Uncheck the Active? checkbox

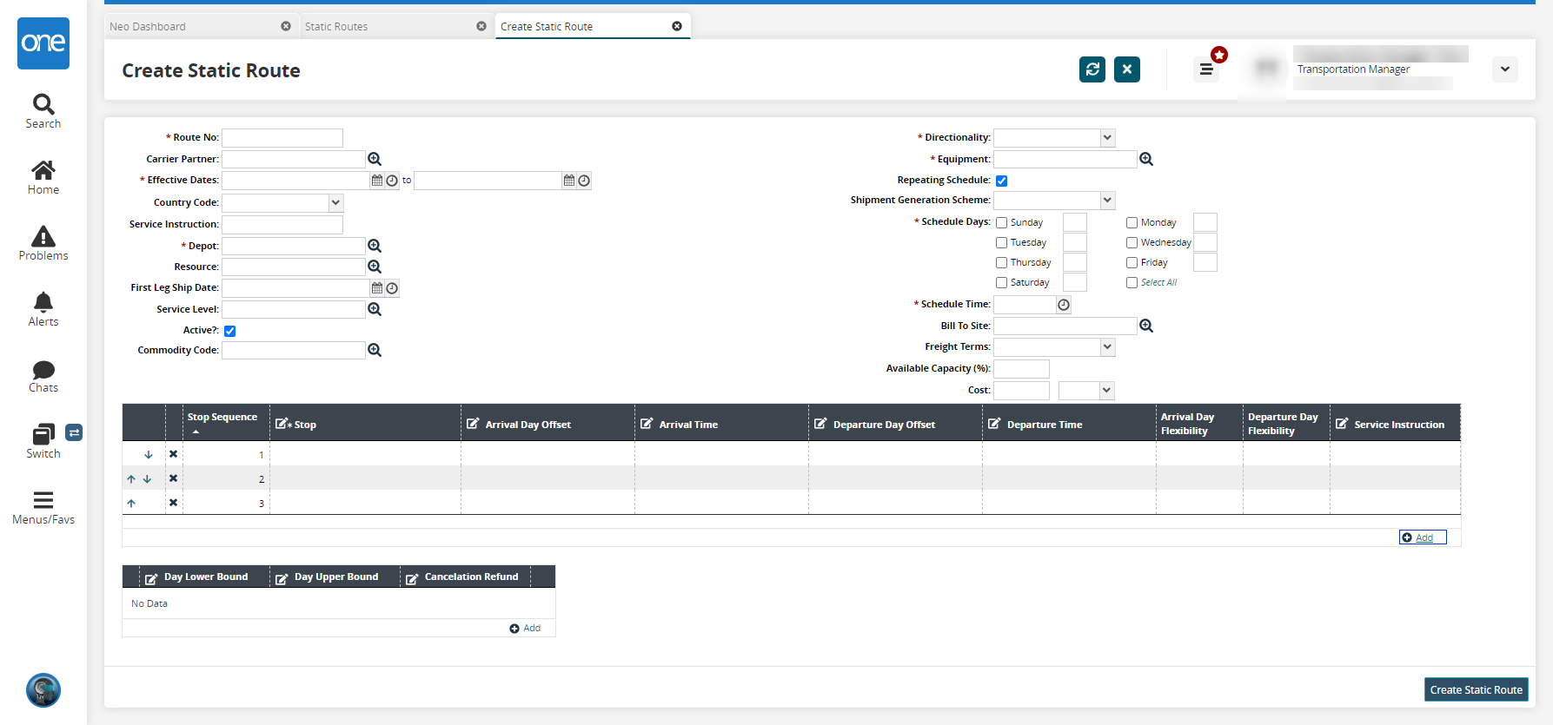click(x=229, y=331)
